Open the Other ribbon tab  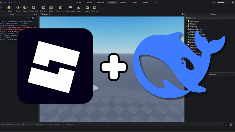tap(145, 3)
